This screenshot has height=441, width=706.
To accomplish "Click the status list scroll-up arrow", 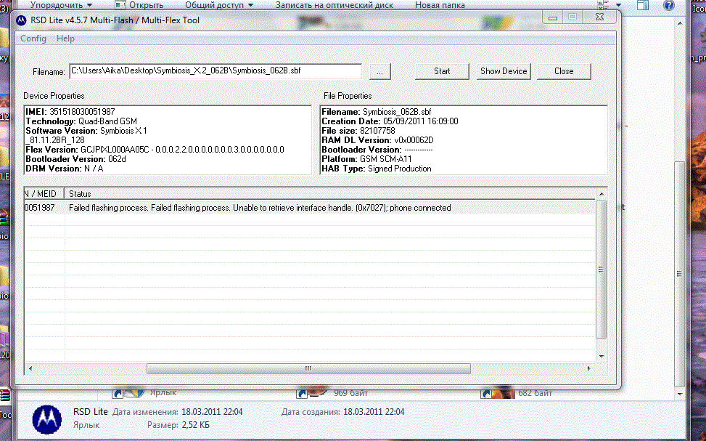I will pos(602,193).
